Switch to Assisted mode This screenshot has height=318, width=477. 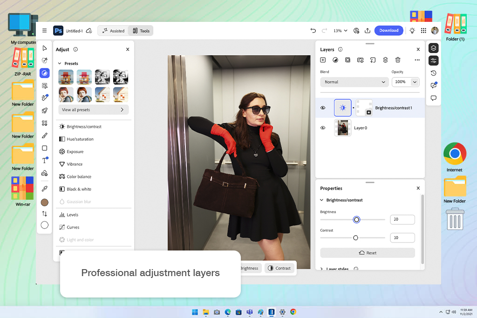[x=114, y=31]
